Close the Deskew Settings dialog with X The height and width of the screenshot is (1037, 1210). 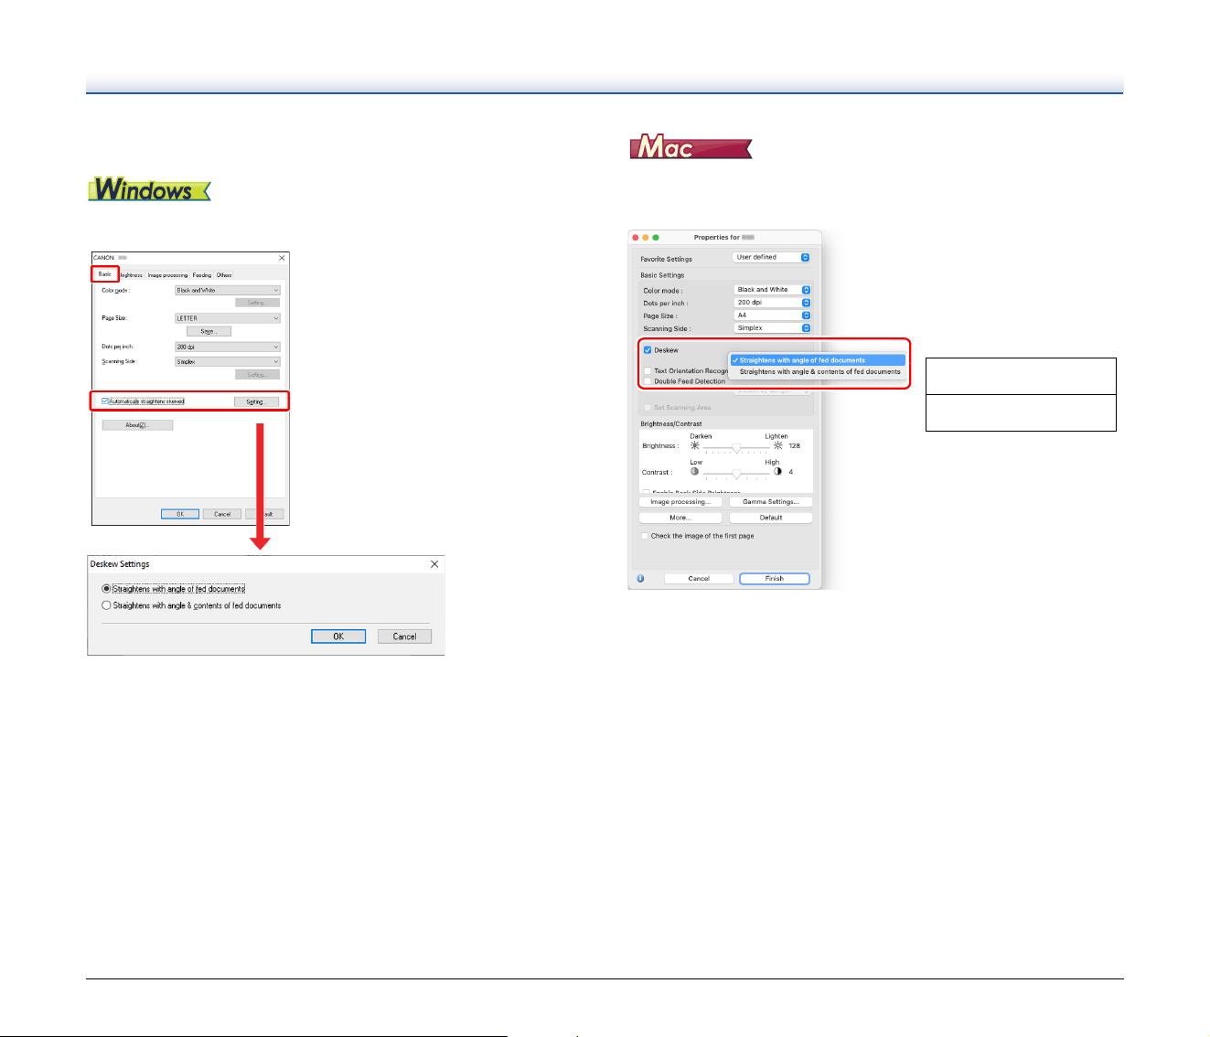pyautogui.click(x=434, y=564)
